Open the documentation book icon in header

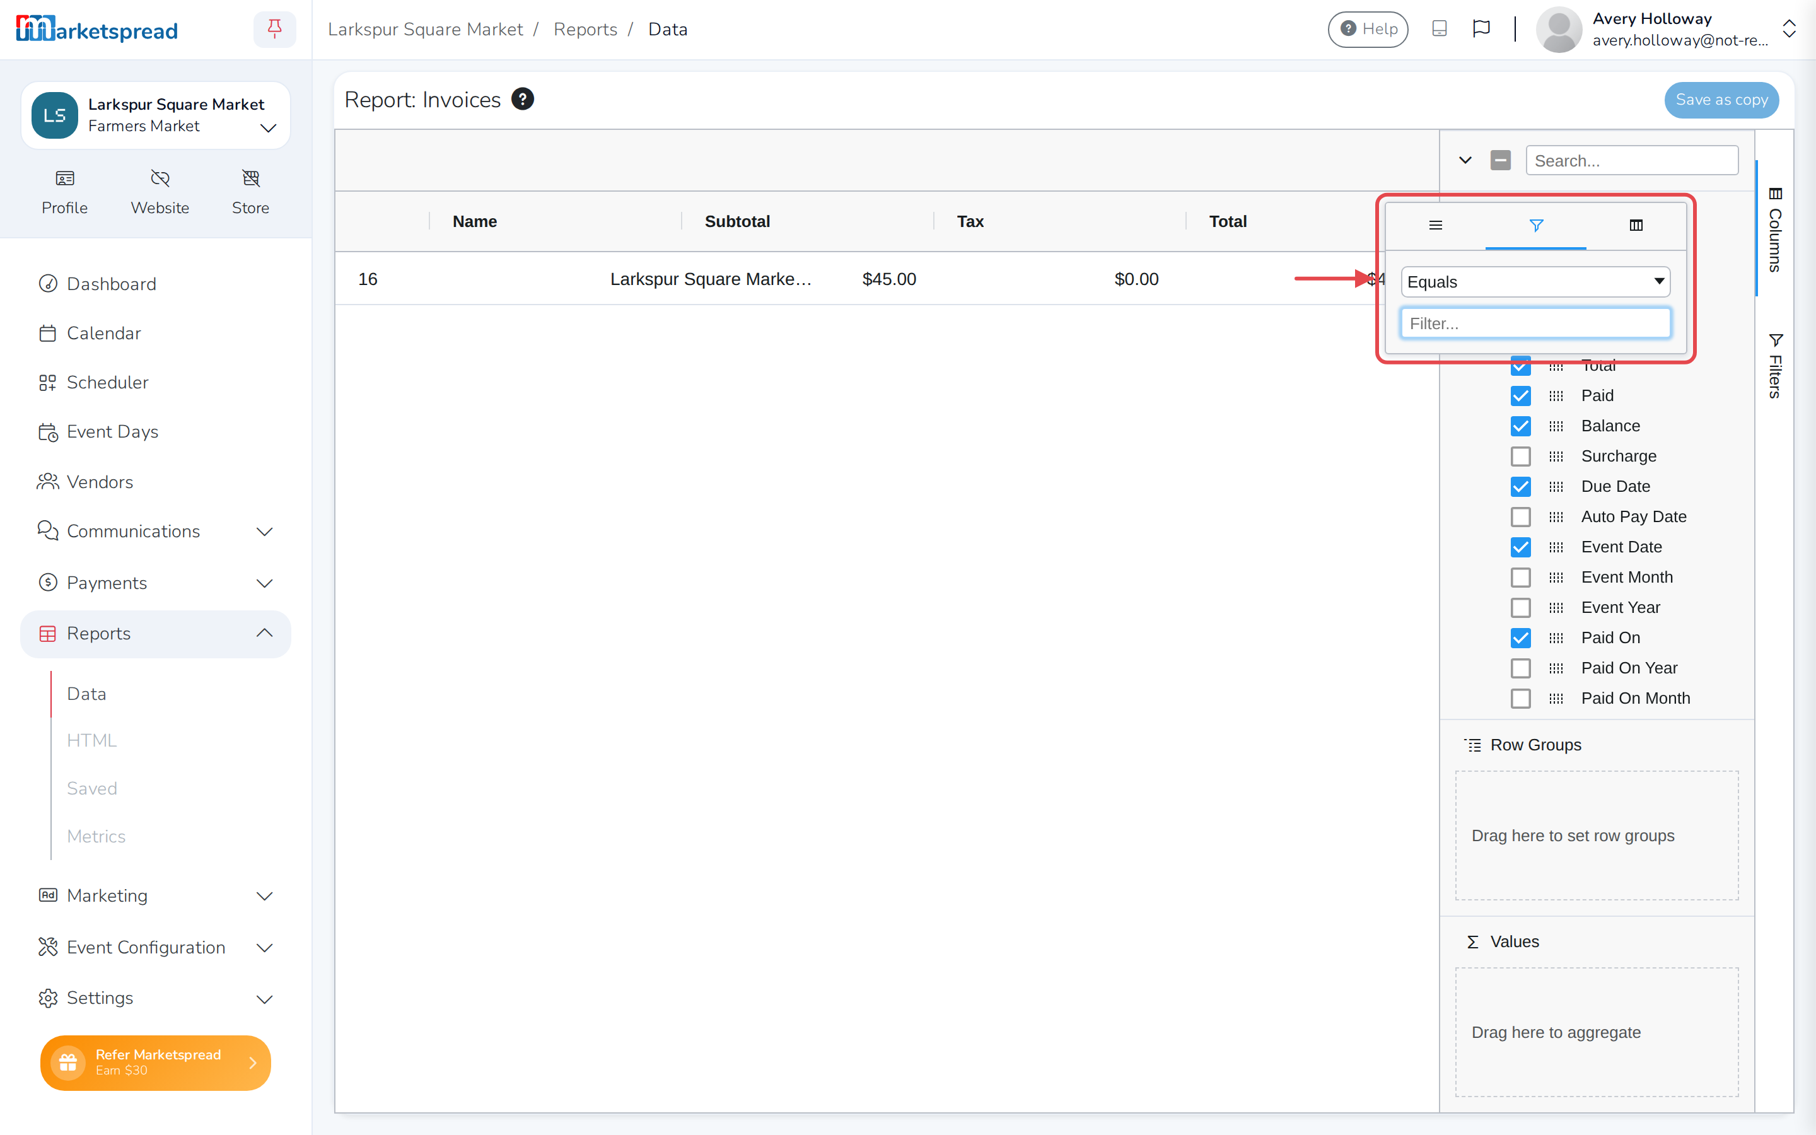pos(1438,28)
